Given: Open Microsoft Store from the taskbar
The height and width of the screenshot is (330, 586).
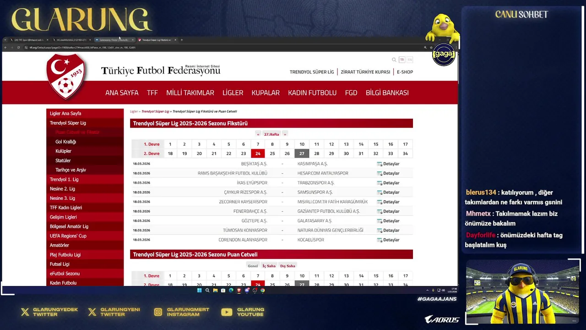Looking at the screenshot, I should (x=223, y=290).
